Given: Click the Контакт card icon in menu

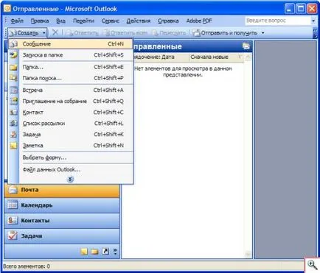Looking at the screenshot, I should (13, 113).
